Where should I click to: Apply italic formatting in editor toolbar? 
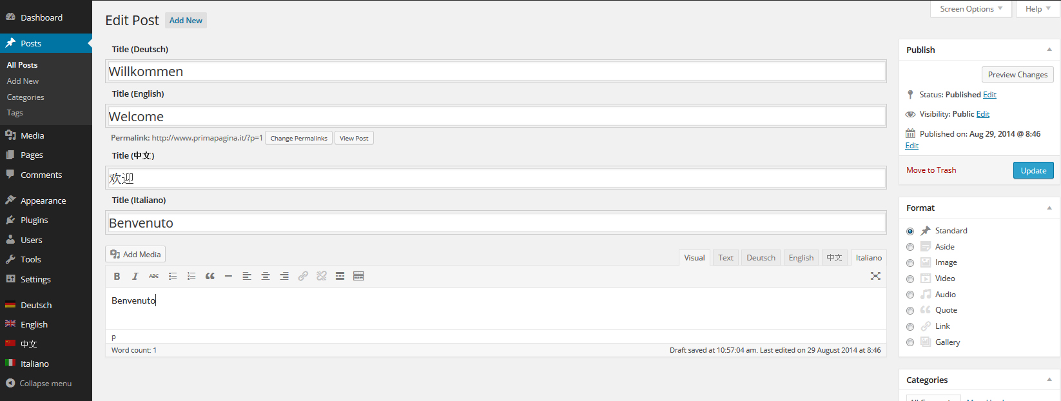[x=135, y=276]
